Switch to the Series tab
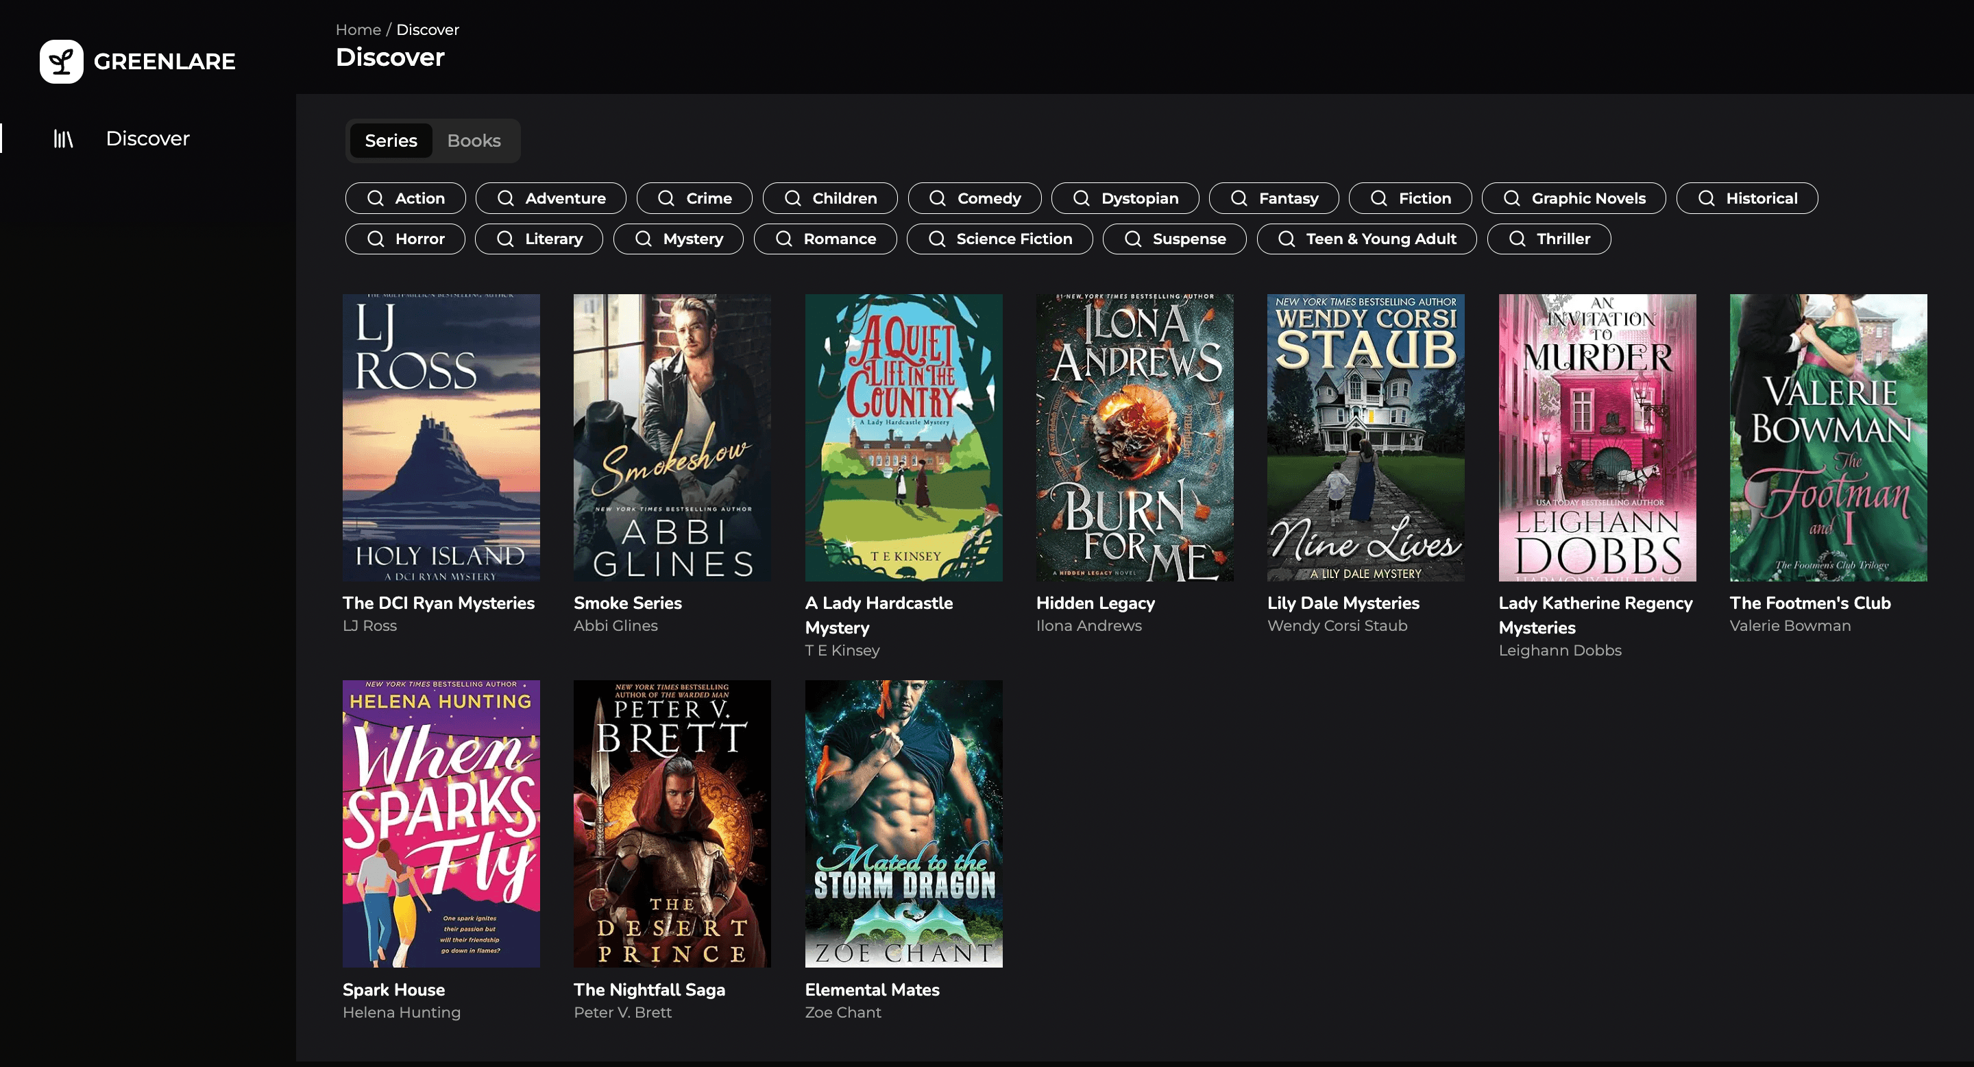Image resolution: width=1974 pixels, height=1067 pixels. [x=391, y=141]
